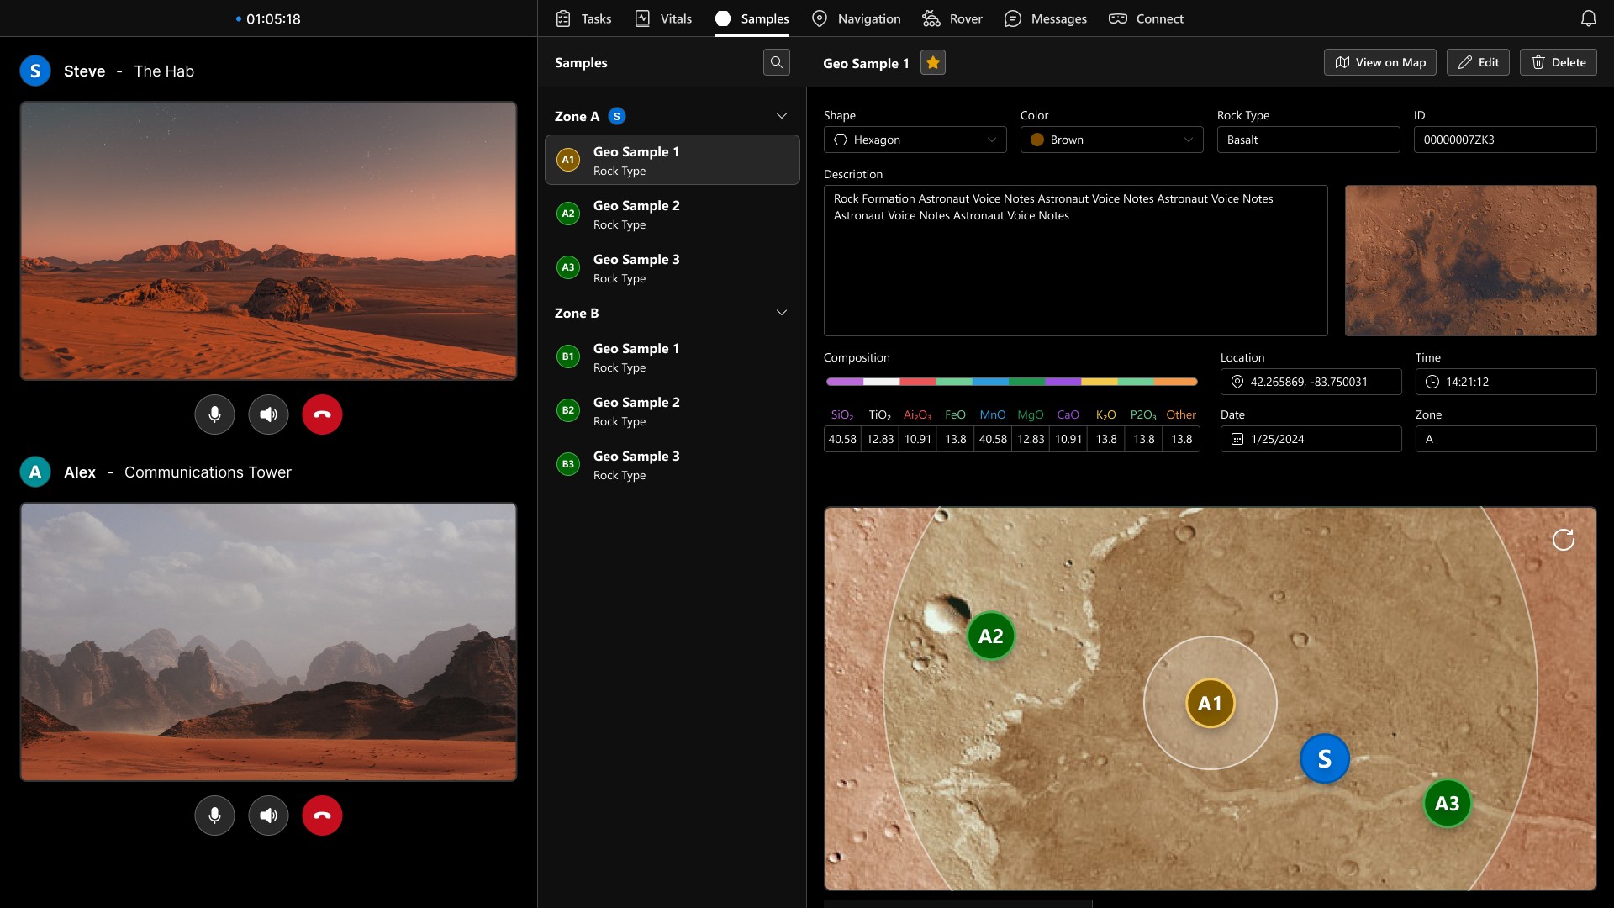Hang up Alex's call

click(322, 816)
